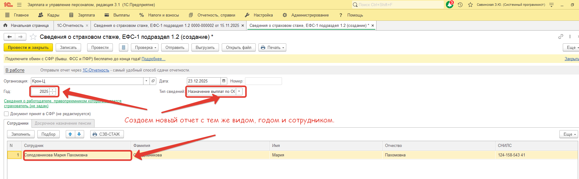Screen dimensions: 579x179
Task: Open the calendar picker for Дата
Action: (x=224, y=81)
